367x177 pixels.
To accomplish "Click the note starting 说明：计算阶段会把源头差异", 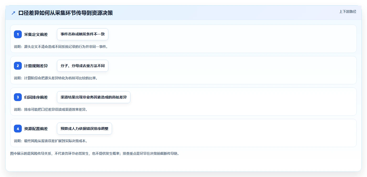I will 56,78.
